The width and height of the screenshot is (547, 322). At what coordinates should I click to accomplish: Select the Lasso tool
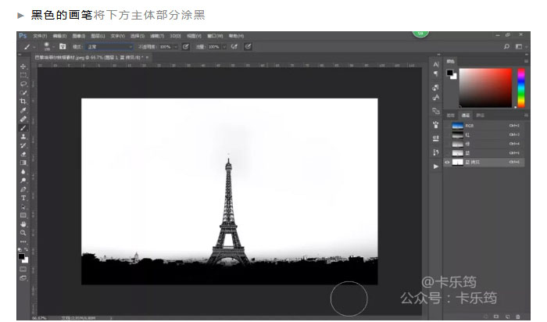pyautogui.click(x=23, y=84)
